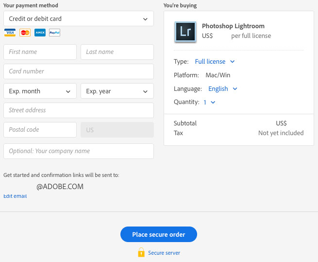Focus the Street address field

point(79,110)
